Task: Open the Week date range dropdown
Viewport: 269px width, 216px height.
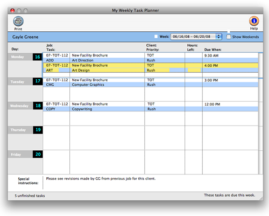Action: 196,37
